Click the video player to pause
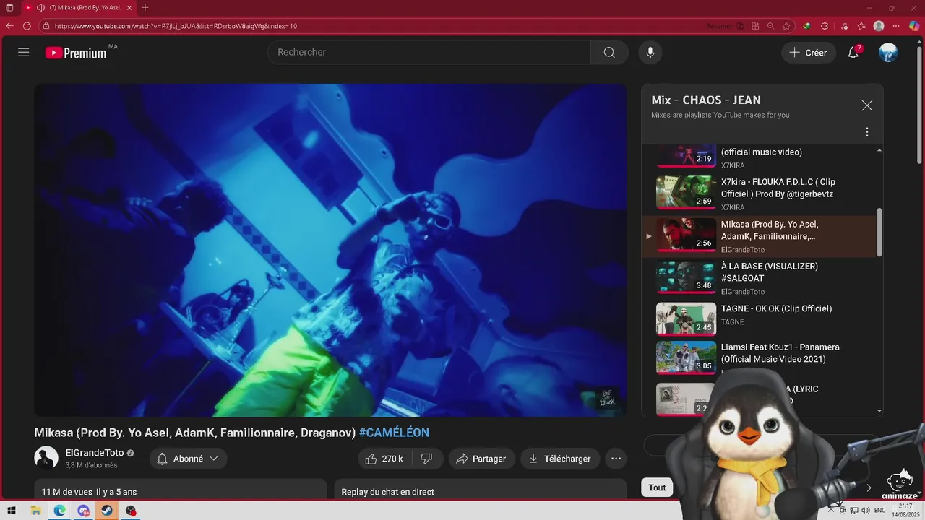Image resolution: width=925 pixels, height=520 pixels. click(x=330, y=250)
